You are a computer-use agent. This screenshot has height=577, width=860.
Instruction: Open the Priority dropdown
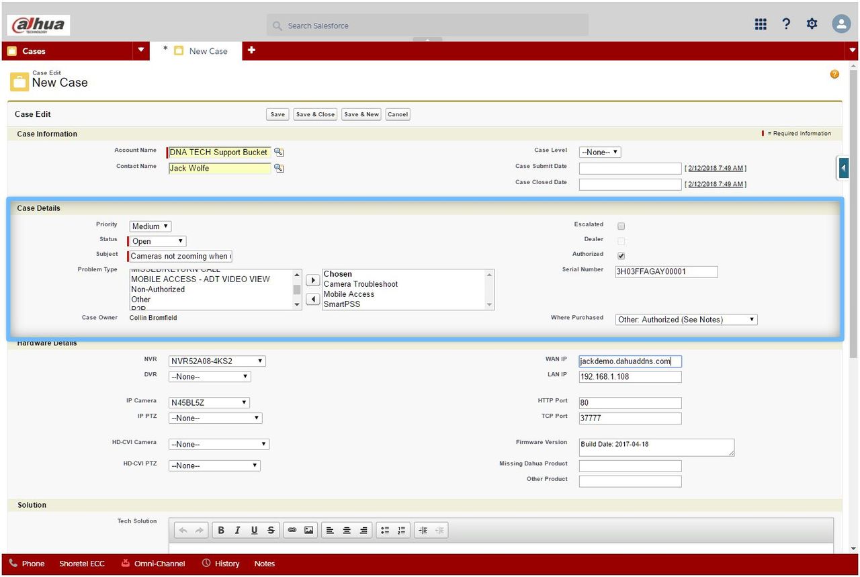point(150,226)
